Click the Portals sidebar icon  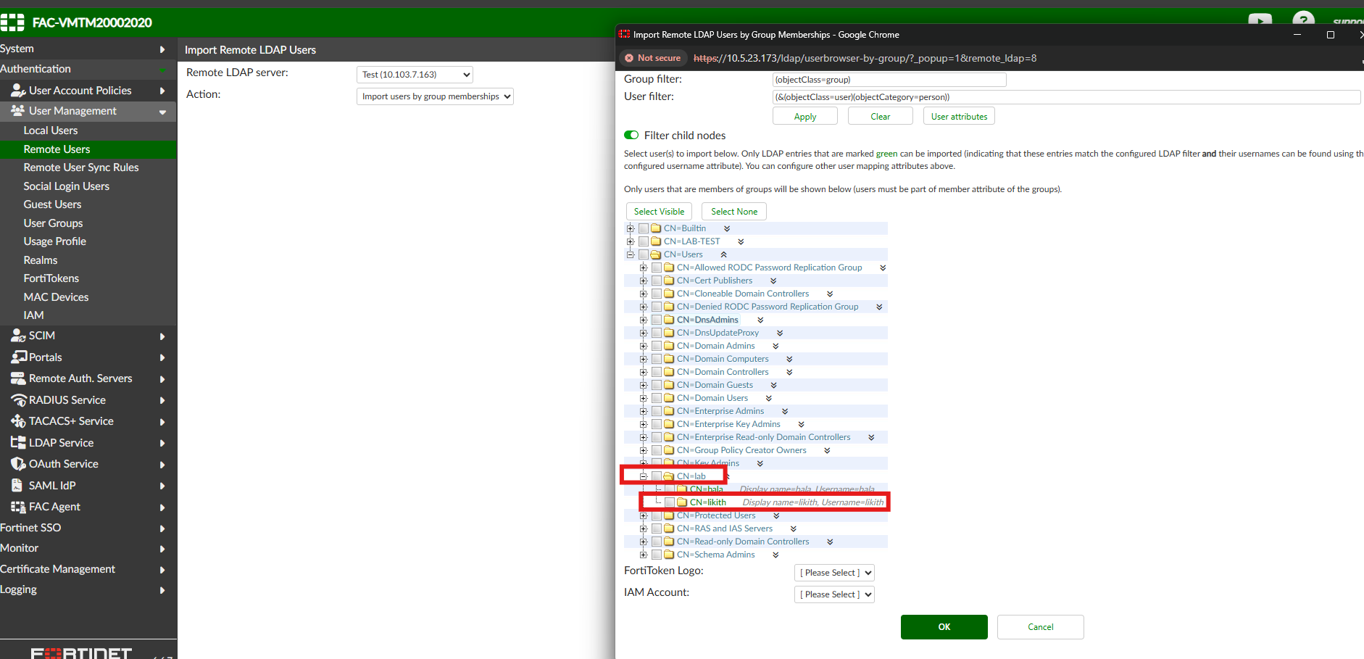click(19, 357)
